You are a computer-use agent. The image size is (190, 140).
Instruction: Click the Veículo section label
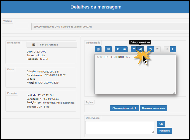click(8, 21)
